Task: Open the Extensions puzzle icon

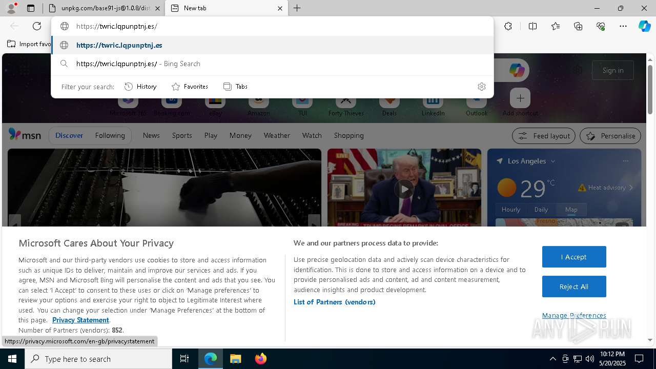Action: [x=508, y=26]
